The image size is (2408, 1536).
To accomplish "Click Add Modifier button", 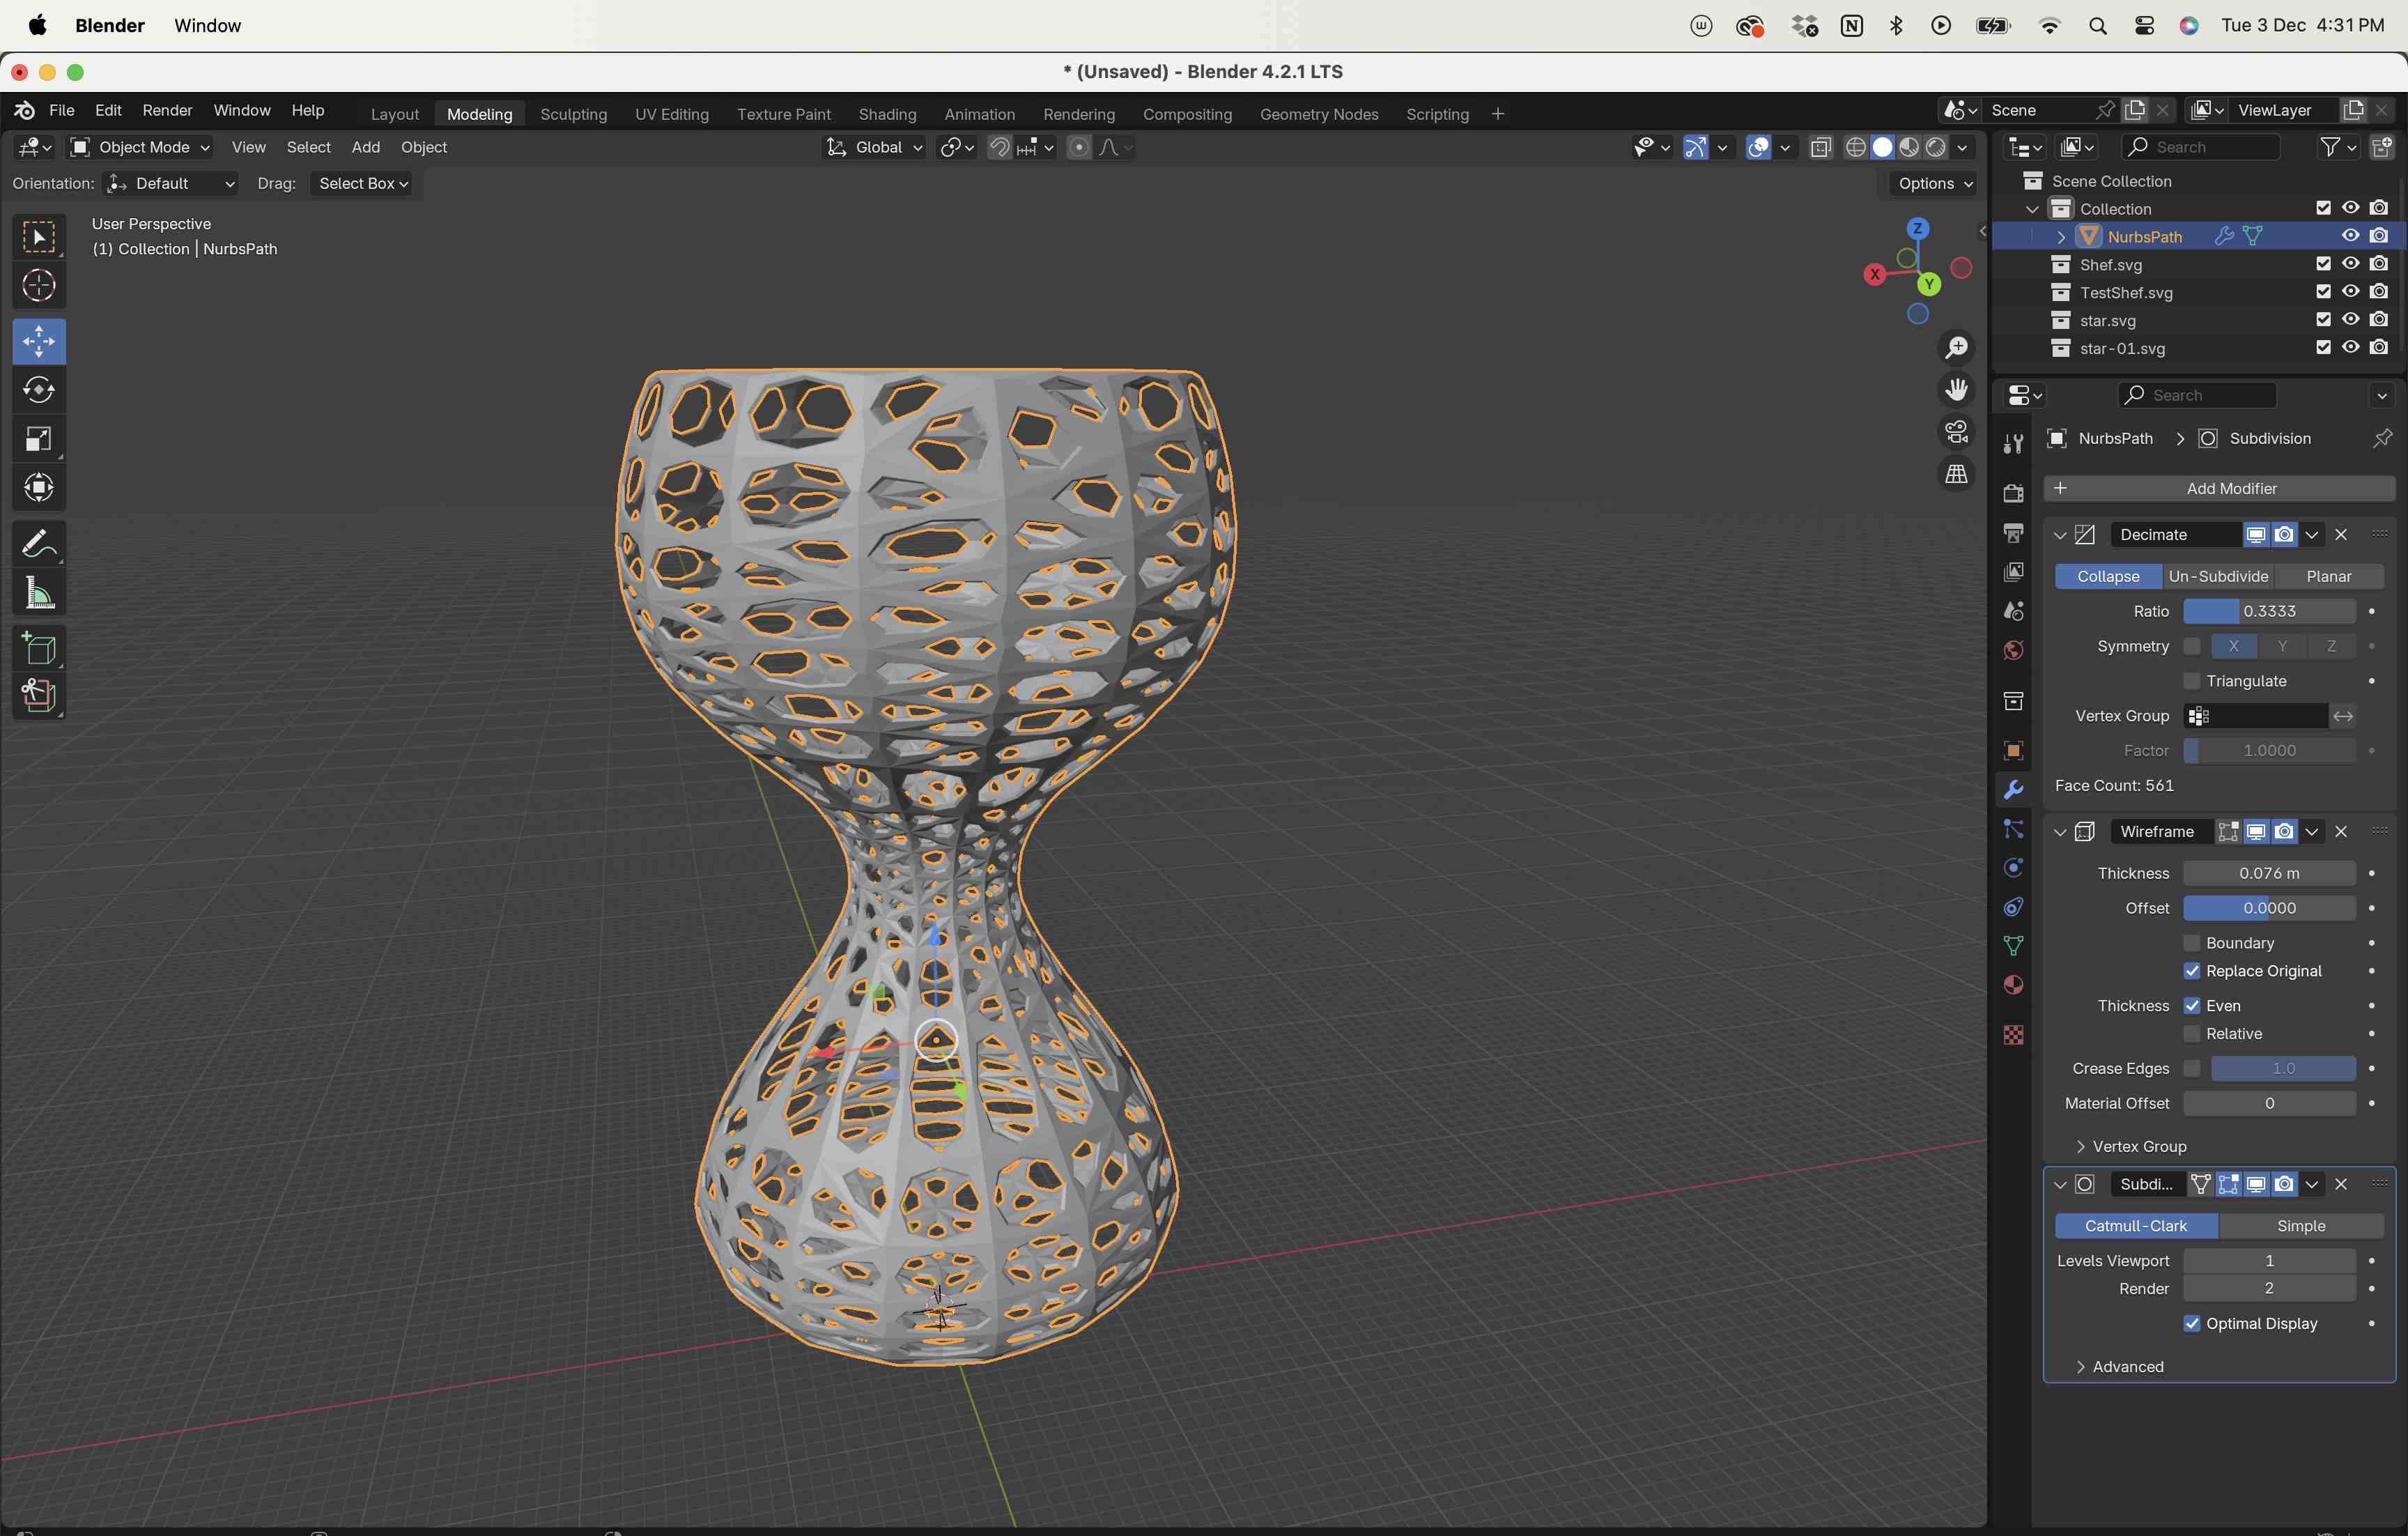I will (x=2219, y=488).
